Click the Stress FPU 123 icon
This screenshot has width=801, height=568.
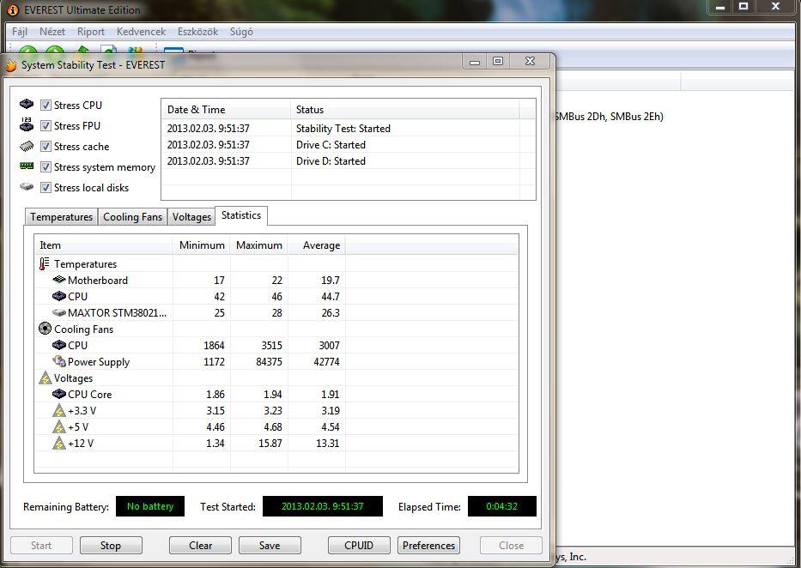point(27,124)
